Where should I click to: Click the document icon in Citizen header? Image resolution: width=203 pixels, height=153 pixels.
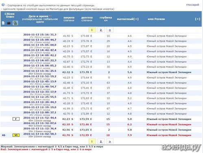[x=3, y=23]
